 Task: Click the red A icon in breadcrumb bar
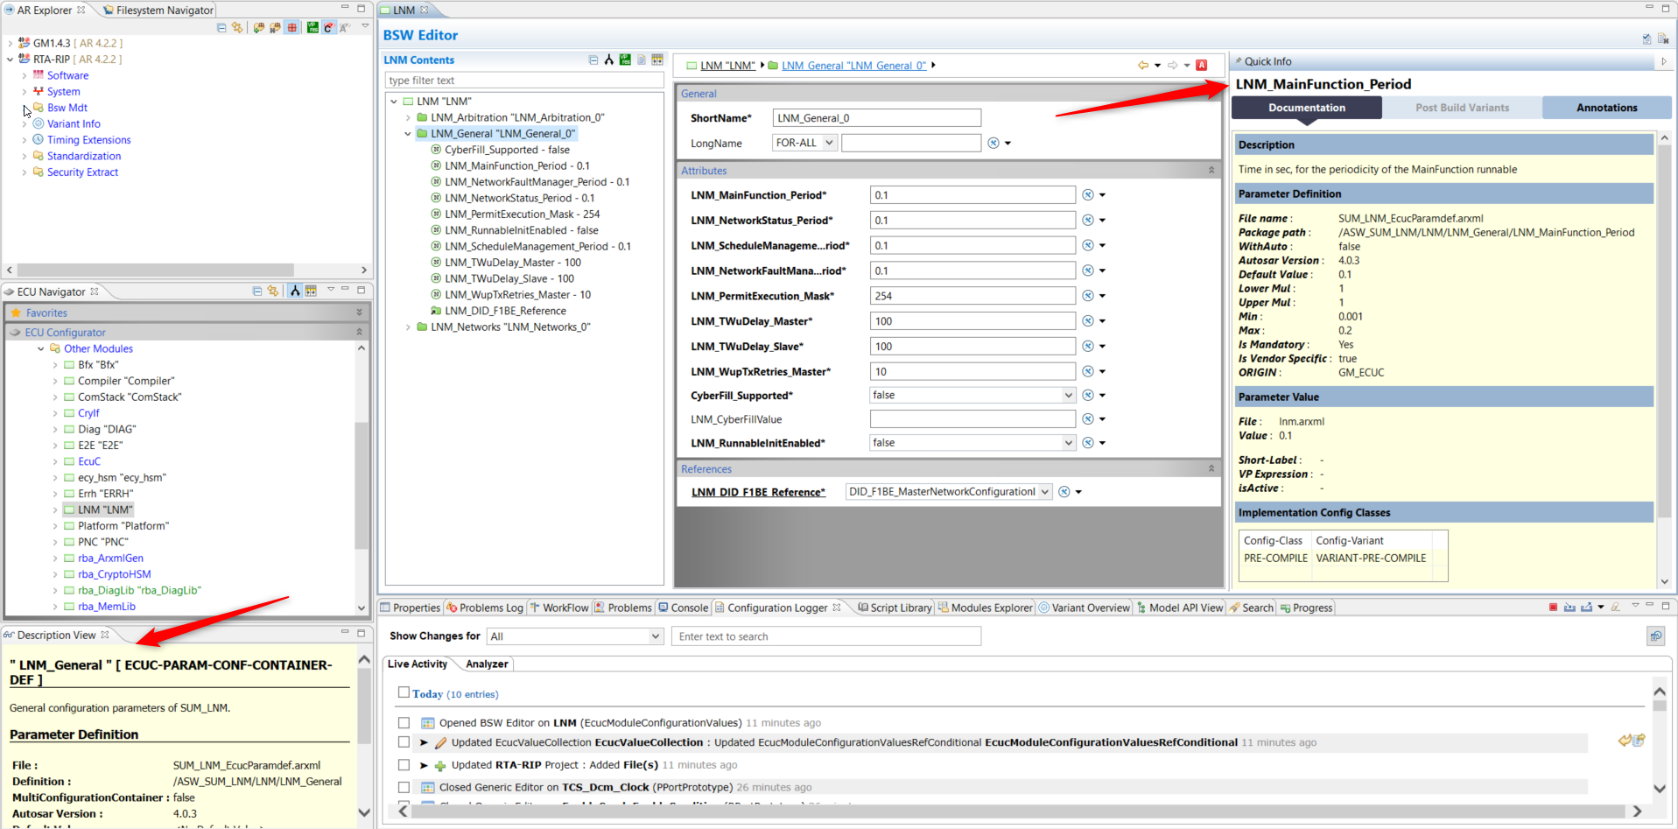1202,65
